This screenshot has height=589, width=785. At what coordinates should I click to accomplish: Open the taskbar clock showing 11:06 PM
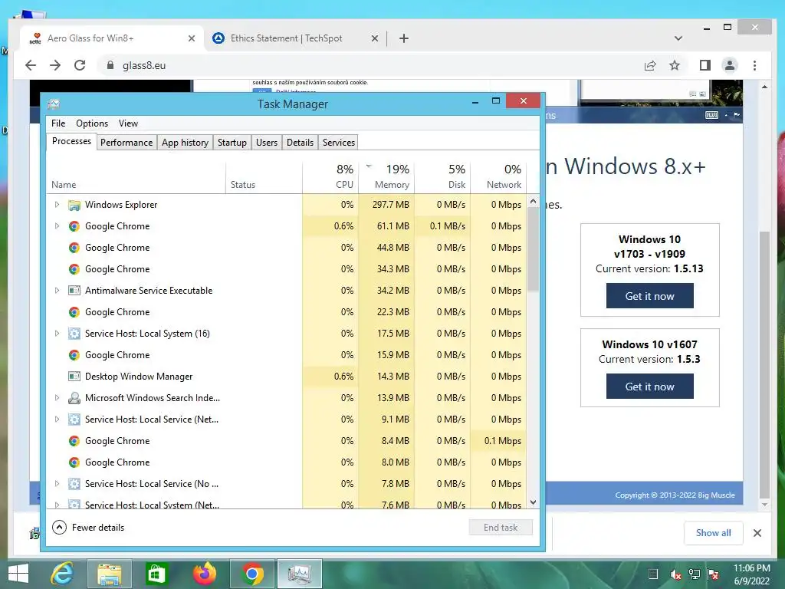[751, 574]
